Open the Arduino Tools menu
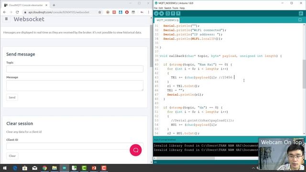Viewport: 306px width, 172px height. (175, 8)
